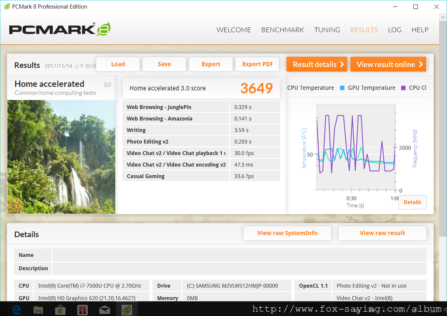Viewport: 447px width, 316px height.
Task: Select the Web Browsing - Amazonia row
Action: pyautogui.click(x=201, y=118)
